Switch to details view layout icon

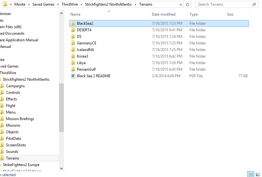pyautogui.click(x=251, y=174)
